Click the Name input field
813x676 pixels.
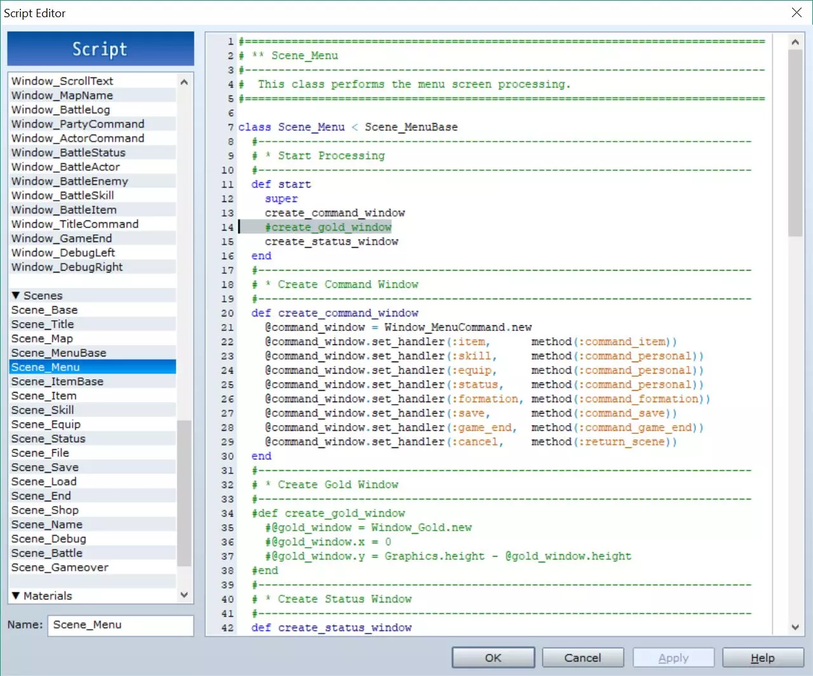pyautogui.click(x=121, y=625)
